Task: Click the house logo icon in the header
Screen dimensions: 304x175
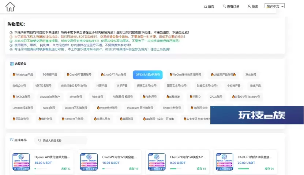Action: click(10, 7)
